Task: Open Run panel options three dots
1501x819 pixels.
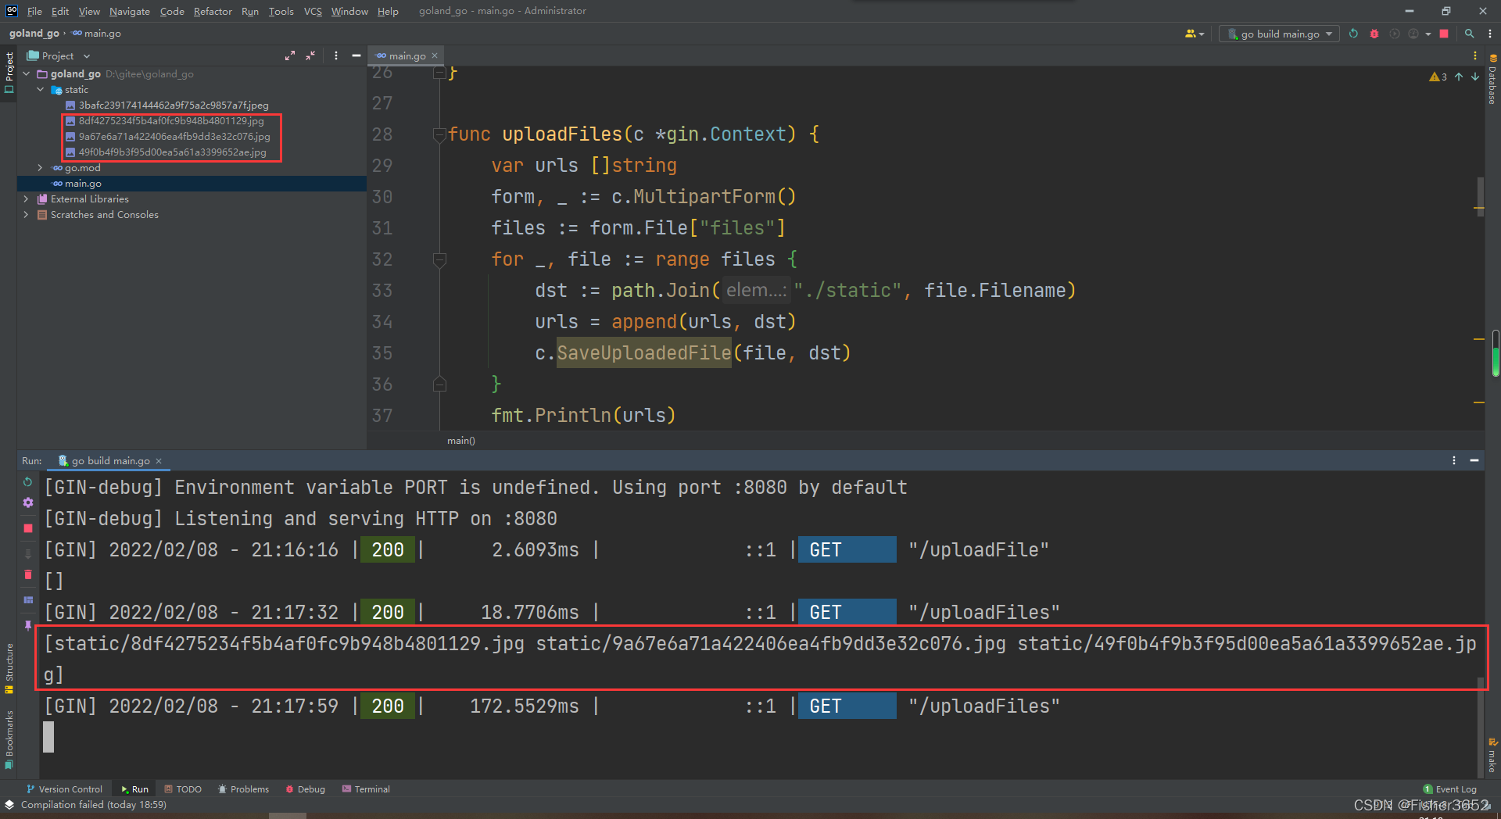Action: click(1454, 460)
